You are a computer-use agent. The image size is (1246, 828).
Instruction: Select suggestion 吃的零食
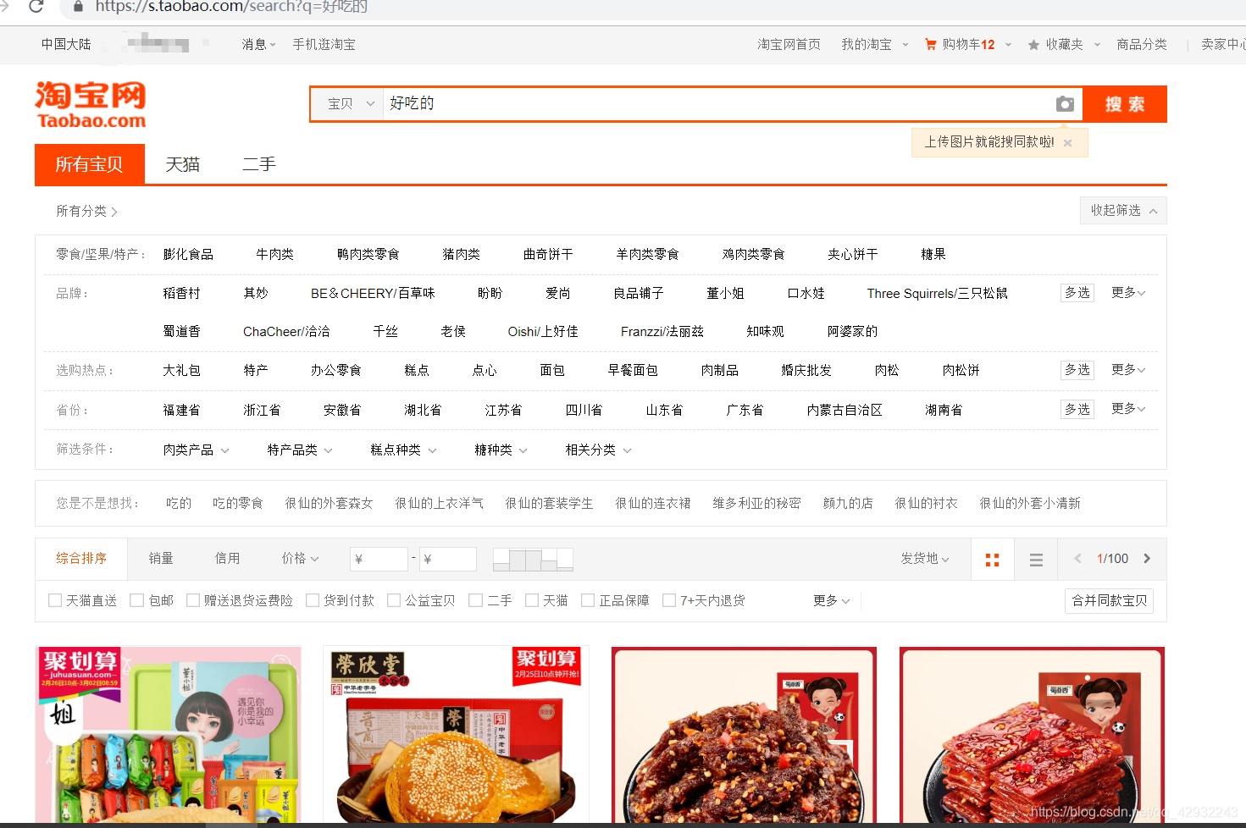(x=238, y=503)
